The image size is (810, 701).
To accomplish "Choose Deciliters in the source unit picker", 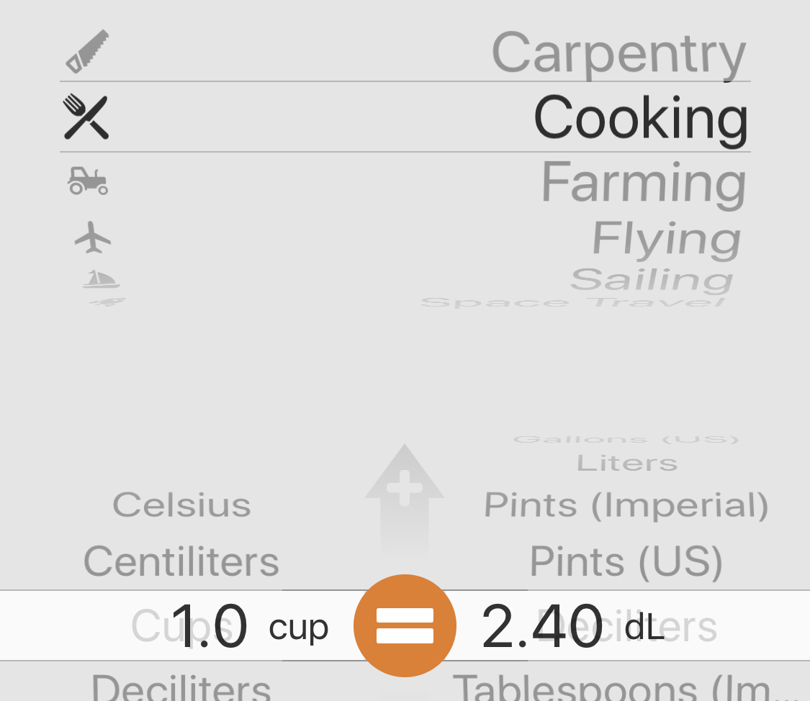I will [181, 687].
